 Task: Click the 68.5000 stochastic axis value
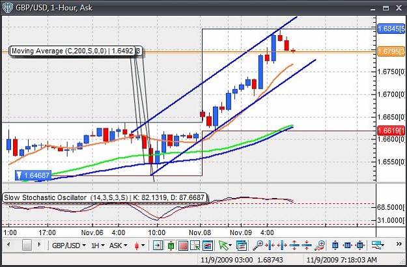click(x=391, y=207)
